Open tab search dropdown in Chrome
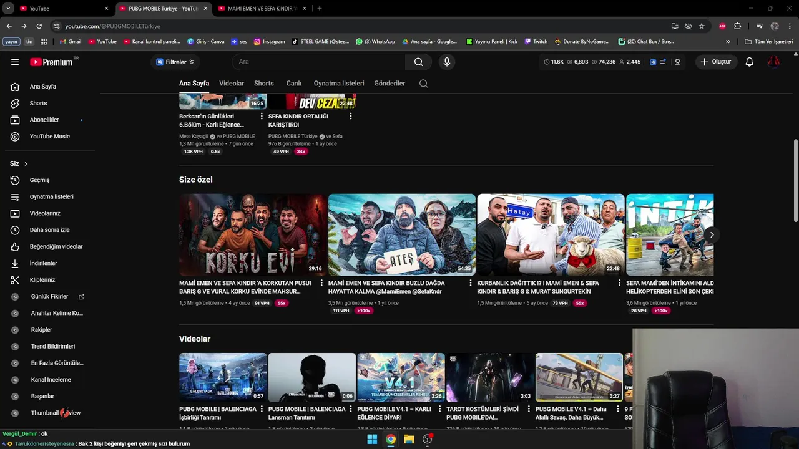 pyautogui.click(x=8, y=8)
